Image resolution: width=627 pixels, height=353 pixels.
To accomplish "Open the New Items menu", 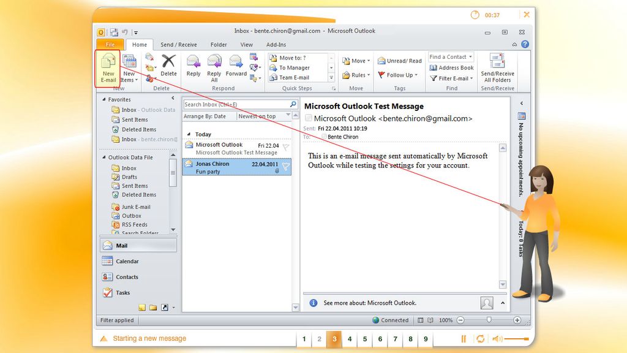I will pos(129,69).
